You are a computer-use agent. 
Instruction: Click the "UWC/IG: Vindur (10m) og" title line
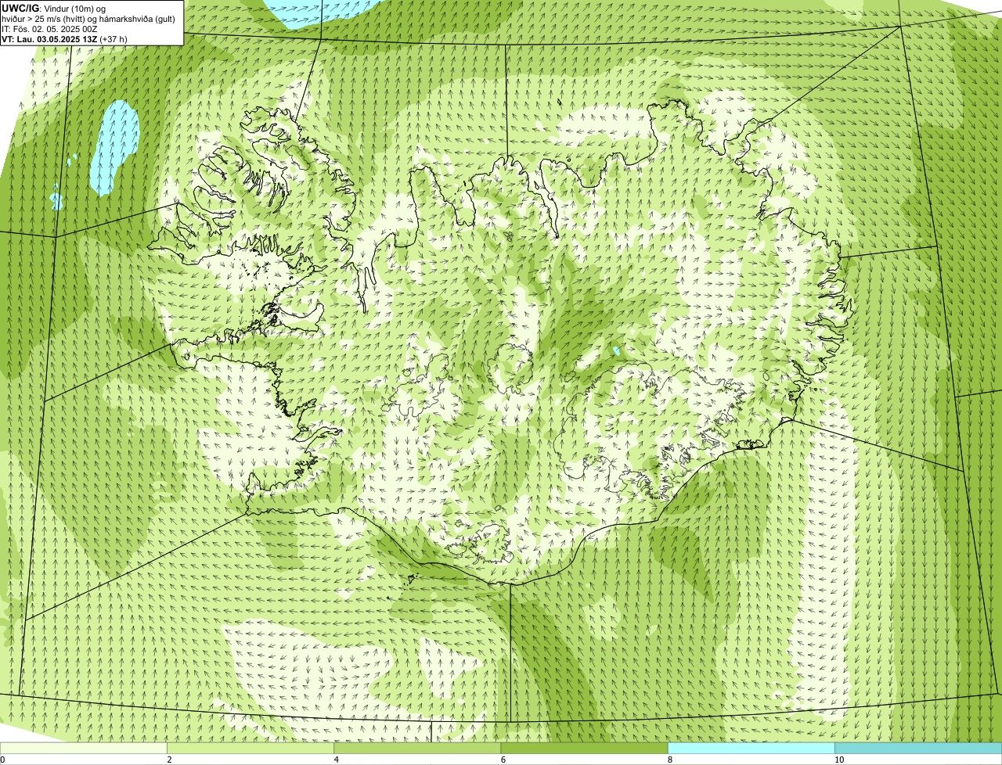pos(53,8)
